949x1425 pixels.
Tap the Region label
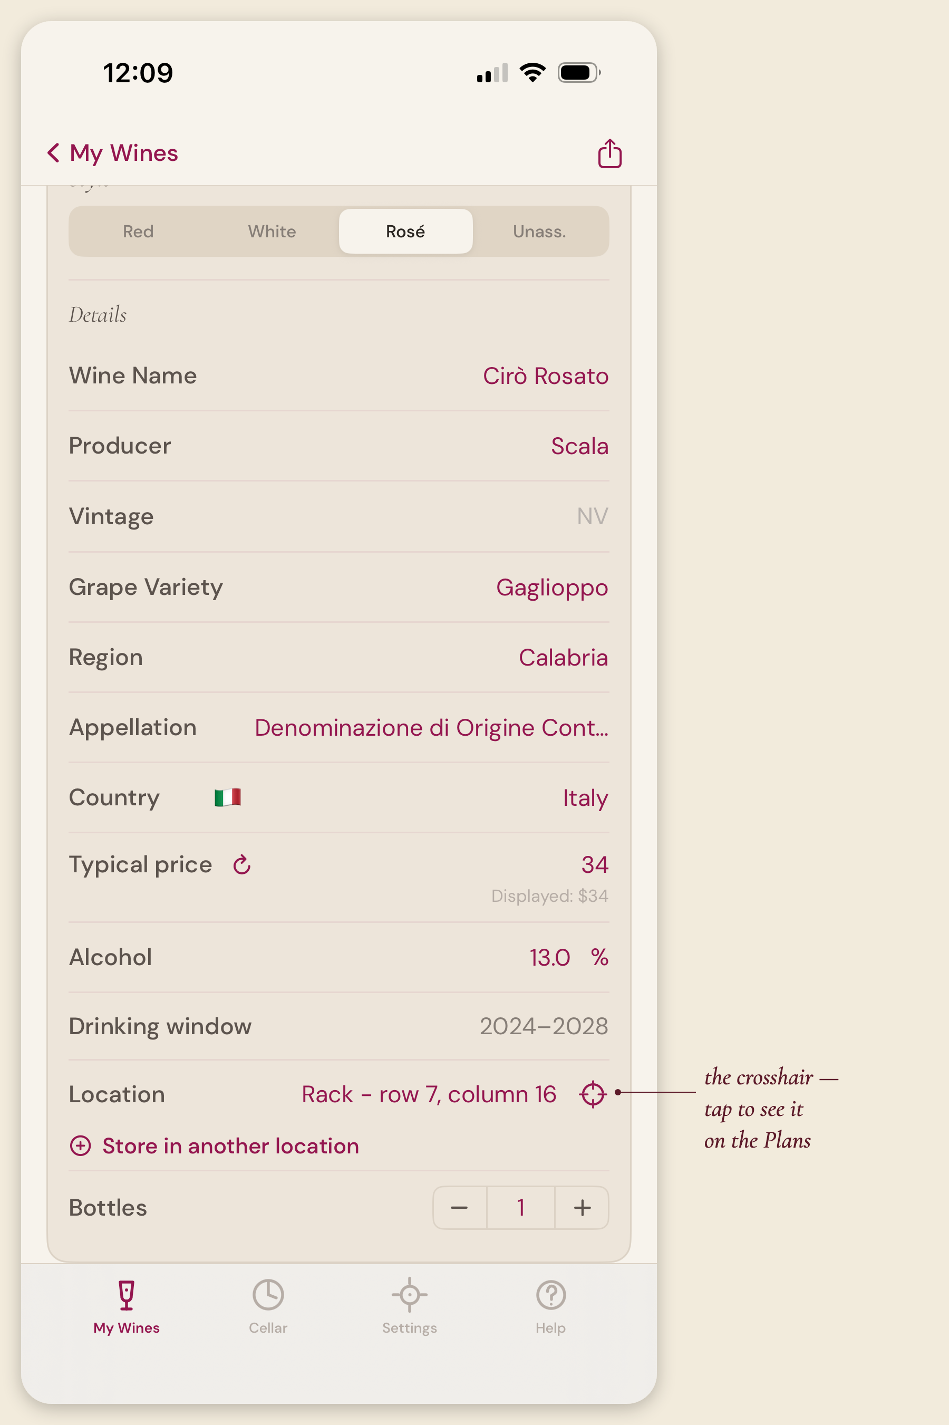pos(106,658)
